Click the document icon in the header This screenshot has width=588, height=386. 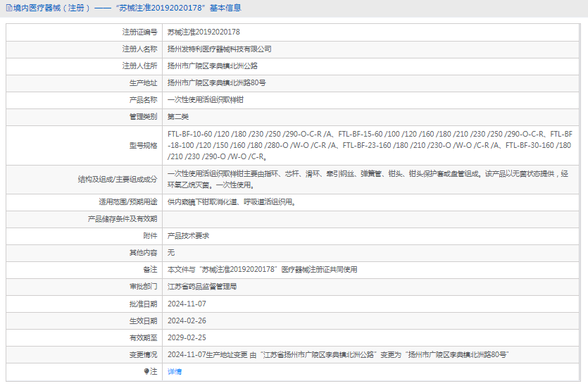tap(9, 8)
